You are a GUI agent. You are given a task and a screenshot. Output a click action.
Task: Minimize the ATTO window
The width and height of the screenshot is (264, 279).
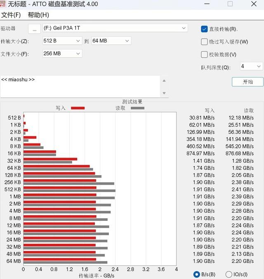tap(207, 4)
